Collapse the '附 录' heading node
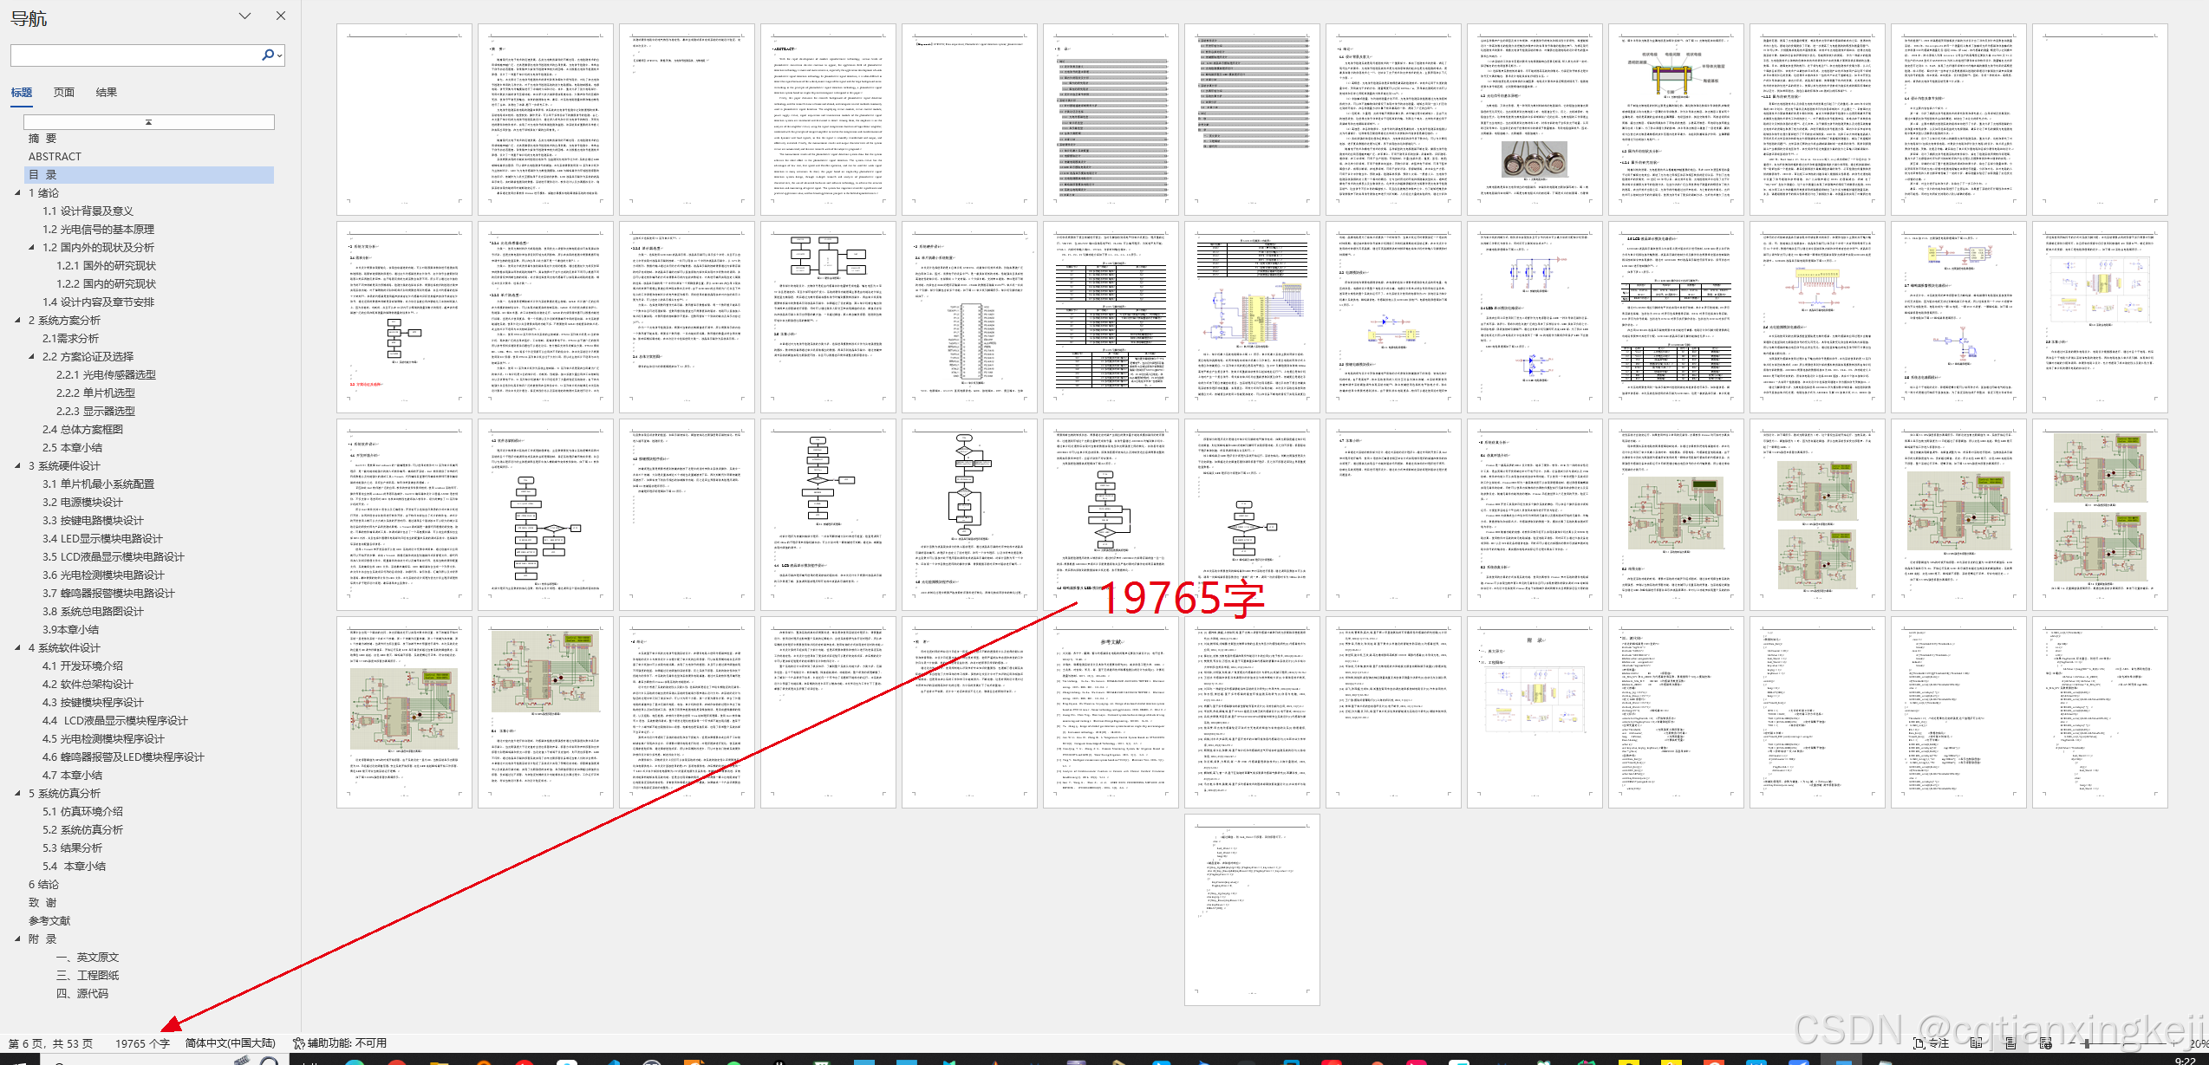Viewport: 2209px width, 1065px height. pos(18,939)
